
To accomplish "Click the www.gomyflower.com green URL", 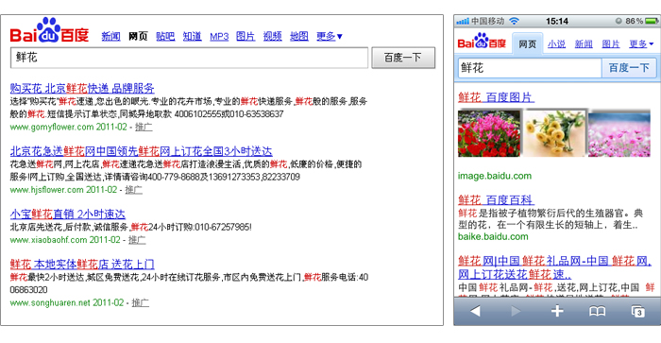I will click(x=52, y=127).
